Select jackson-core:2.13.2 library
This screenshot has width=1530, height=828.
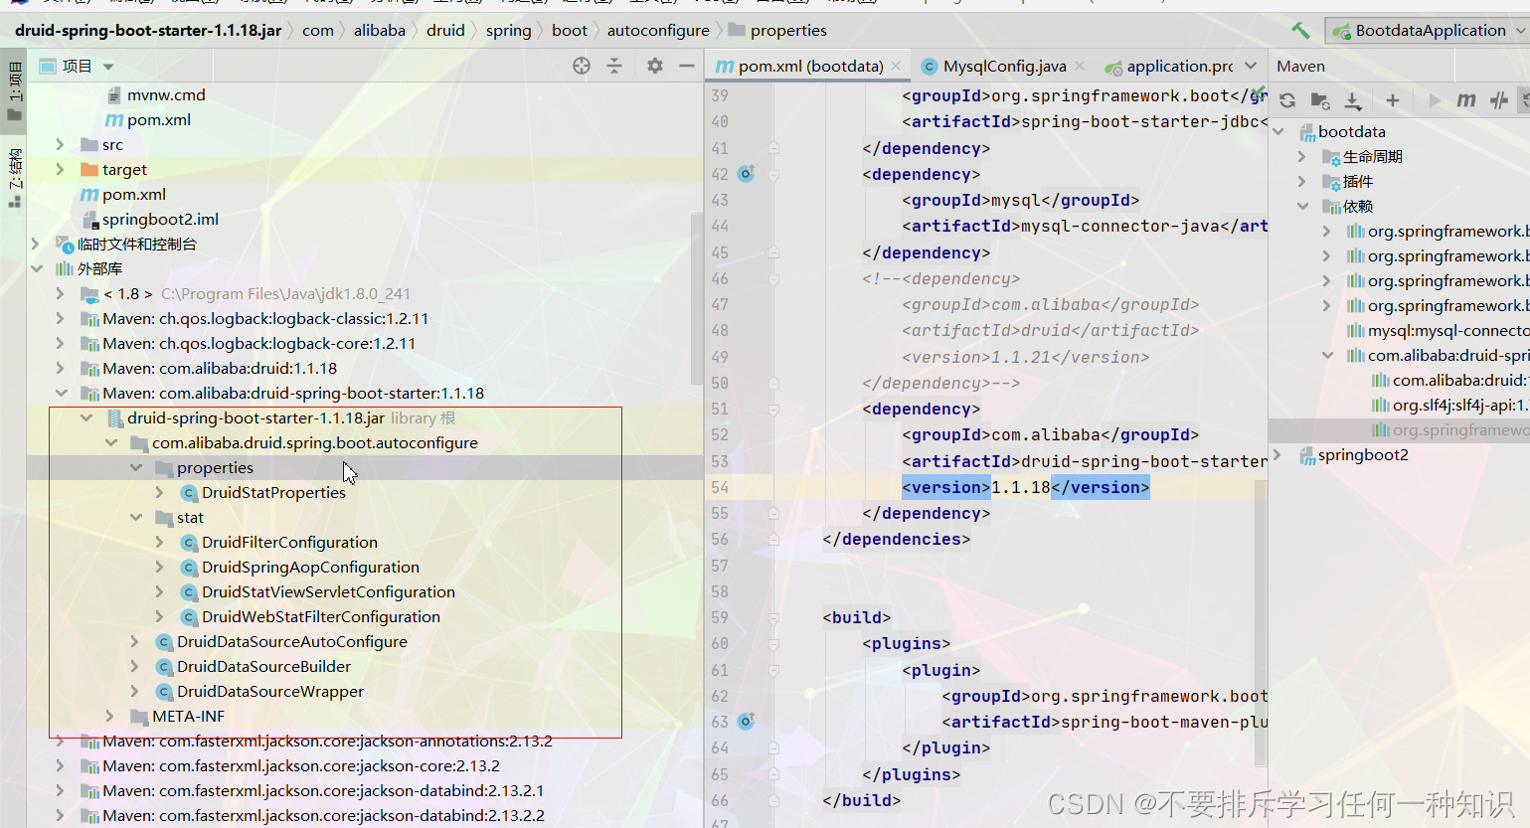[x=301, y=765]
